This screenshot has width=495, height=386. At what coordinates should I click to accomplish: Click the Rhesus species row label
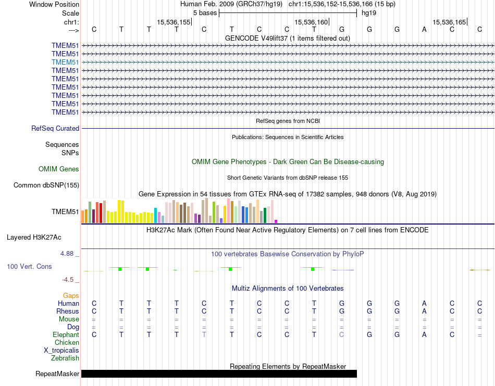[x=68, y=311]
